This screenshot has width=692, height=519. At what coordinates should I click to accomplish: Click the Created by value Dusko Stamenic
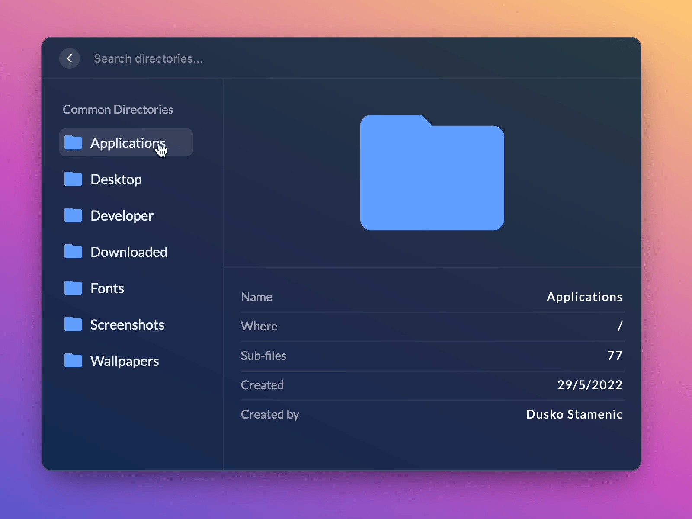(x=574, y=414)
